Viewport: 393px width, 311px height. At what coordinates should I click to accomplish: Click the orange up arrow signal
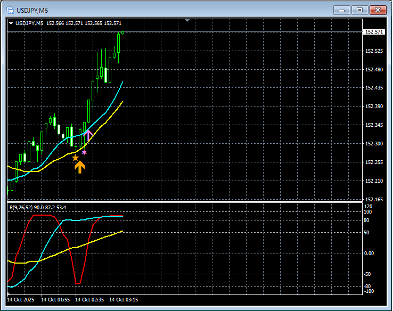click(80, 167)
